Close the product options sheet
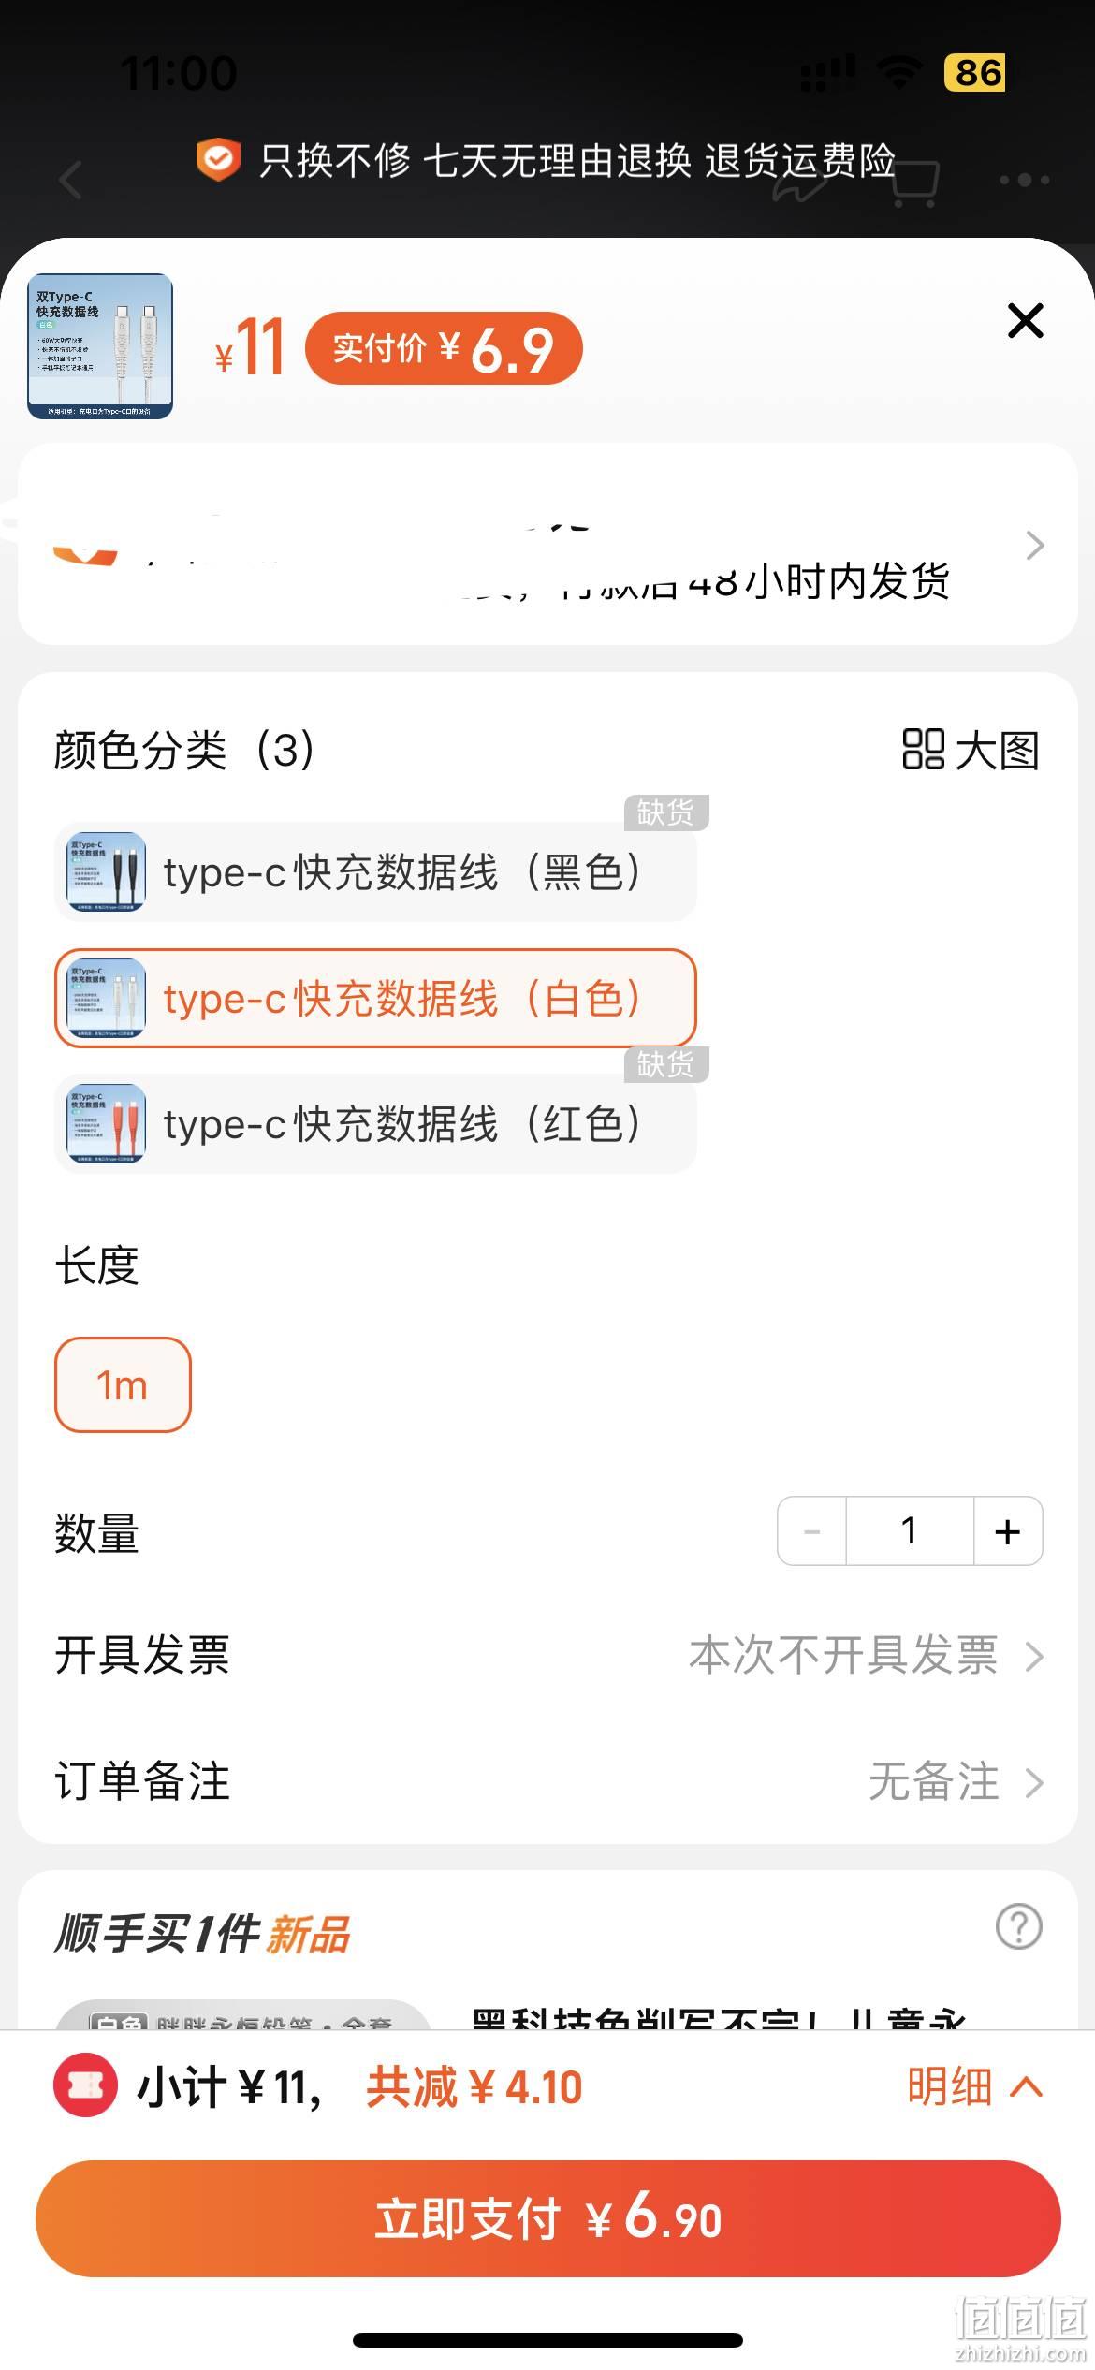 click(1025, 321)
